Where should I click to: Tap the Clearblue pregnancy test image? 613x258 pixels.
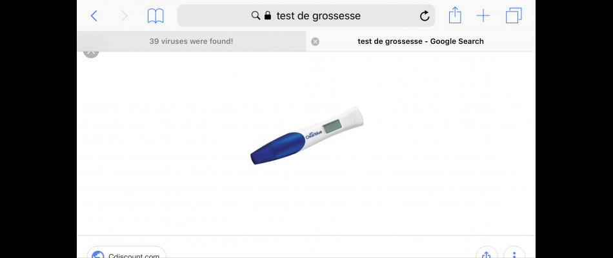point(306,135)
